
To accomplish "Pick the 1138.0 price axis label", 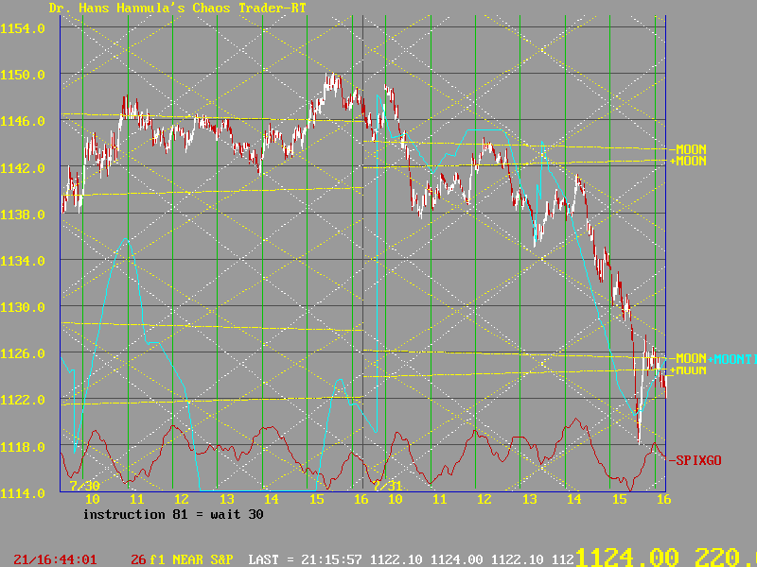I will [23, 215].
